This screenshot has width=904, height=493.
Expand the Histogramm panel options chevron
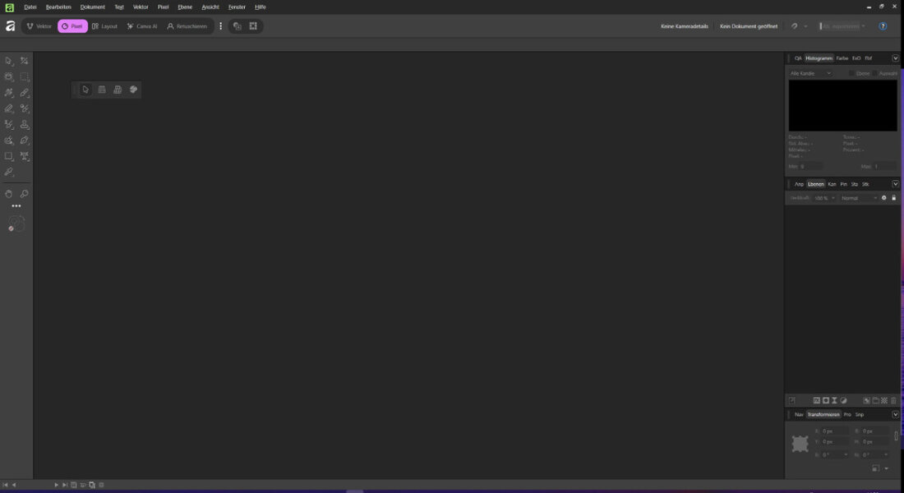pyautogui.click(x=895, y=58)
